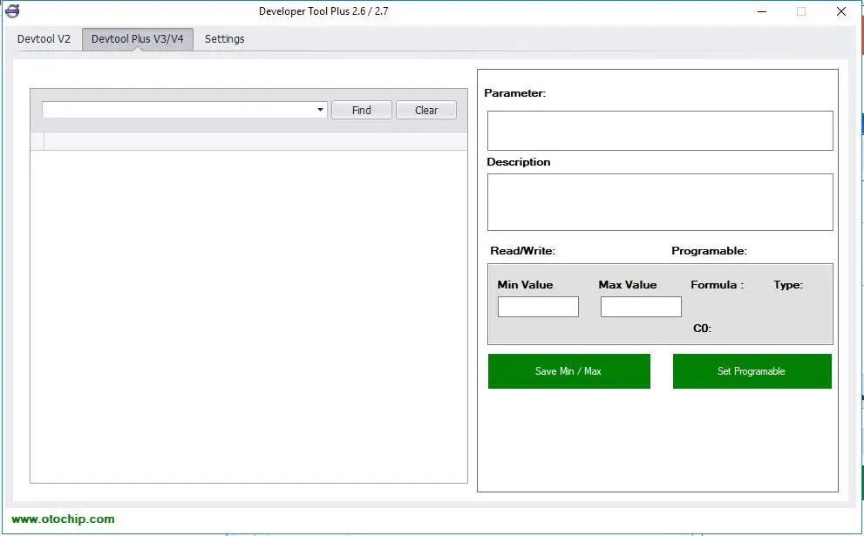Click the green Set Programable button
The image size is (864, 536).
point(752,371)
